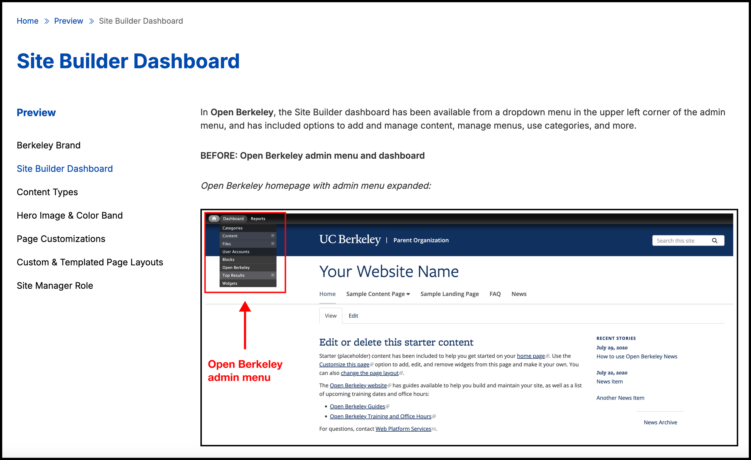The width and height of the screenshot is (751, 460).
Task: Click the Your Website Name title
Action: [389, 271]
